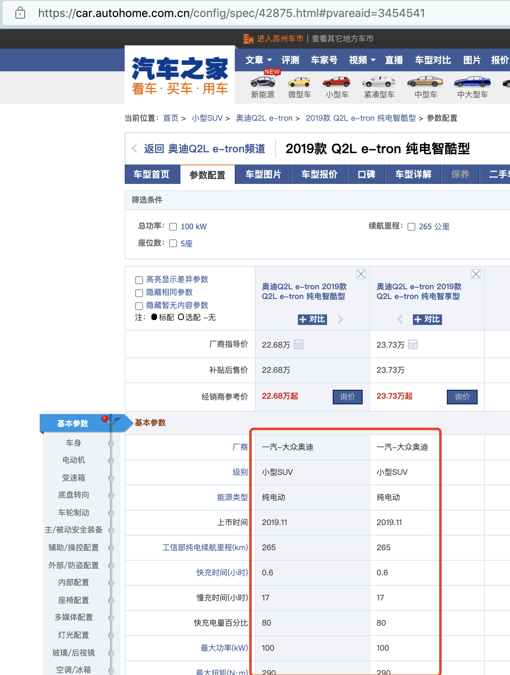The width and height of the screenshot is (510, 675).
Task: Open the 中型车 tan car icon
Action: pos(425,81)
